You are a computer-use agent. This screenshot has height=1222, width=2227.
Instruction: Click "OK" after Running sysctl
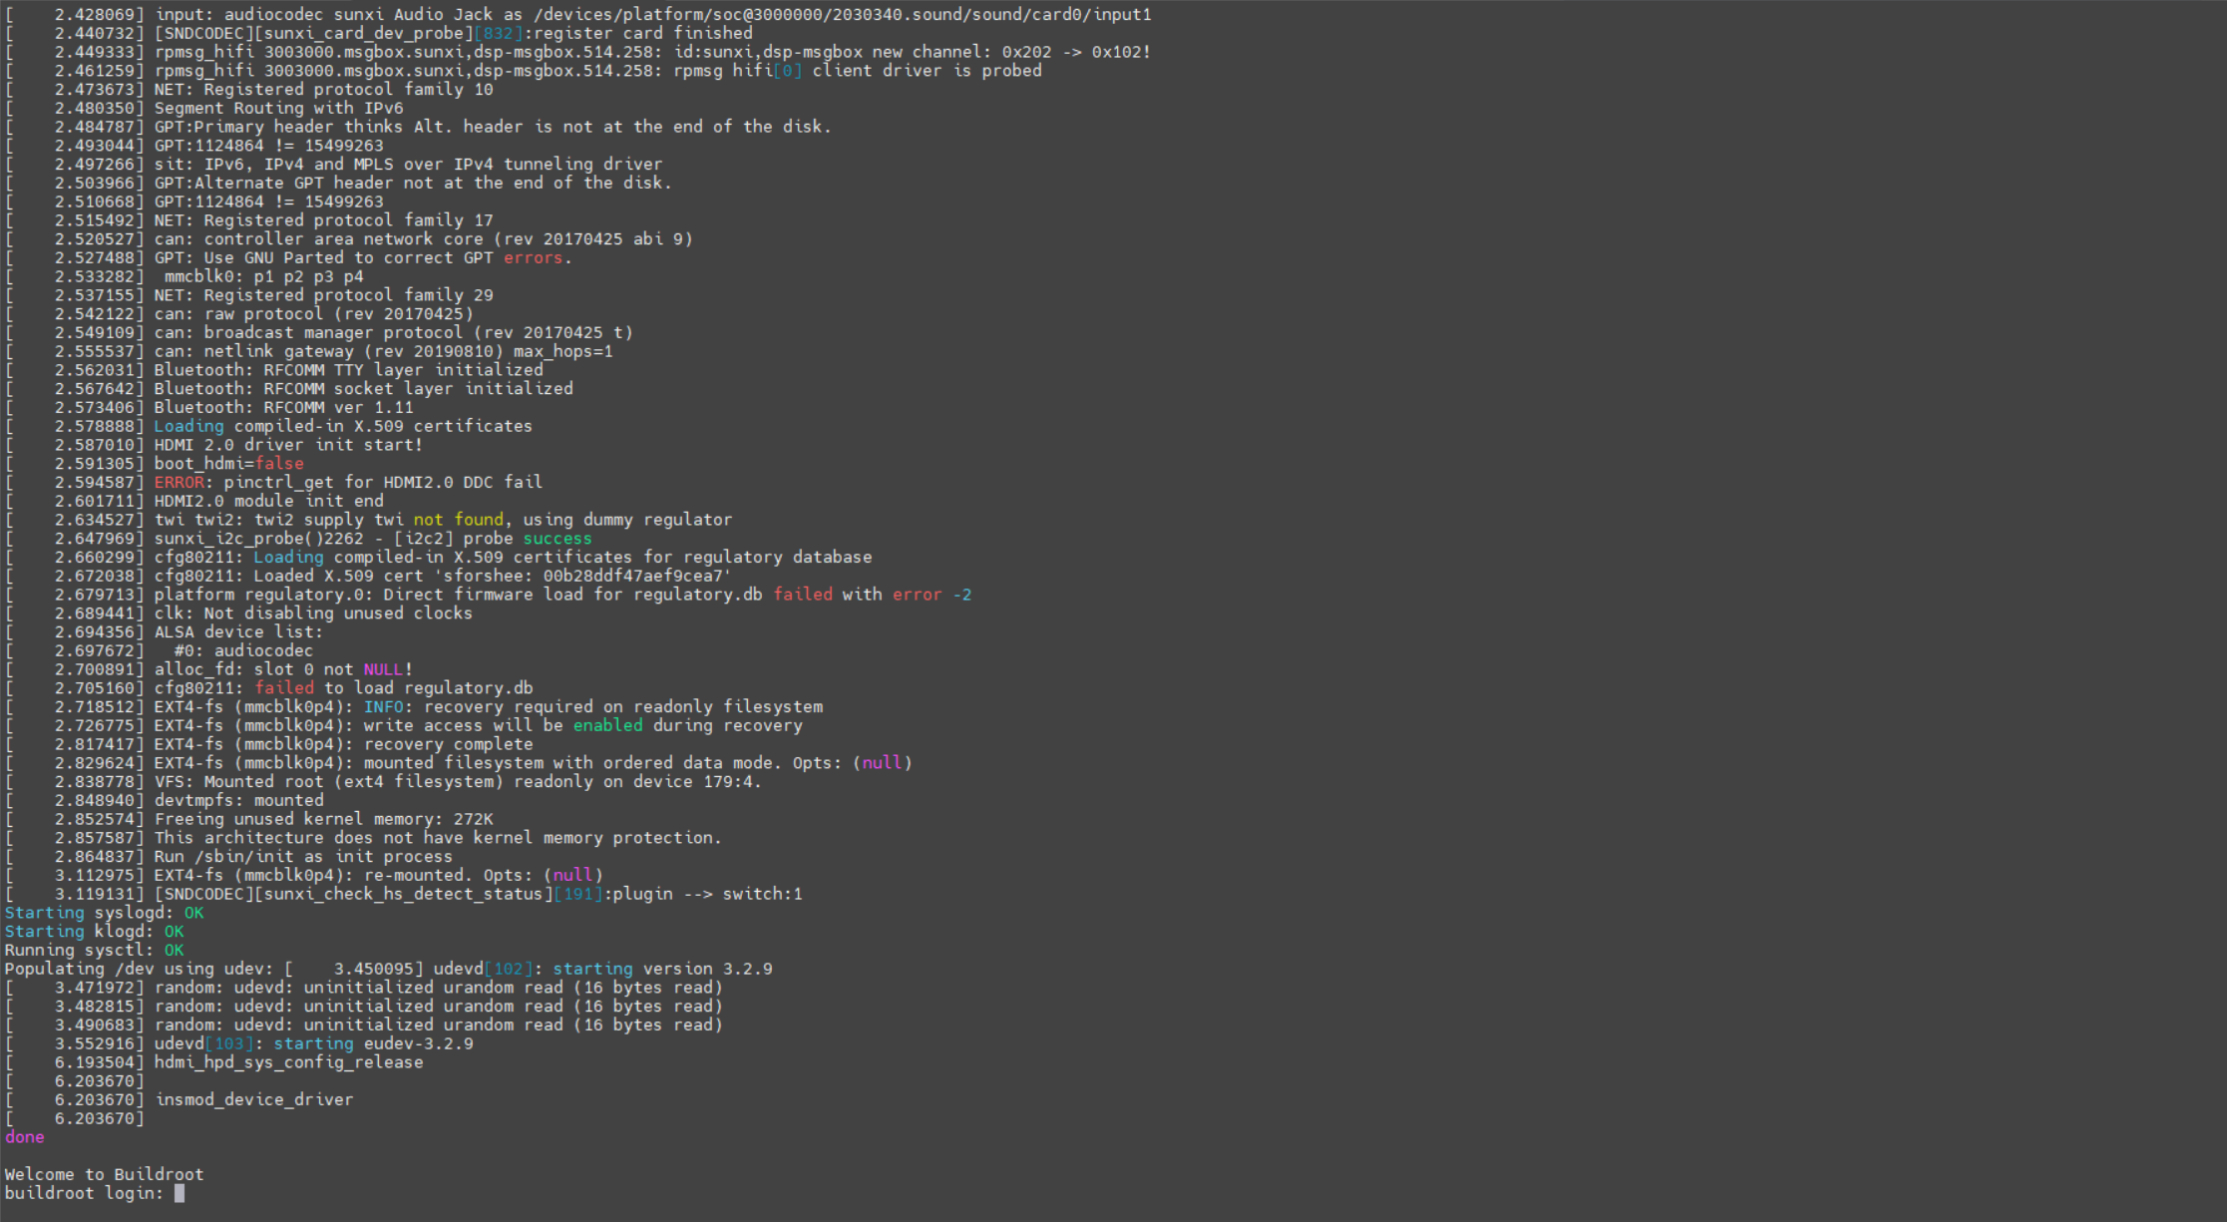tap(174, 951)
